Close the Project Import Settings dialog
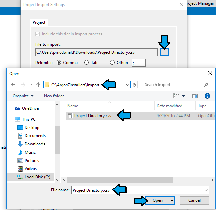 tap(181, 5)
